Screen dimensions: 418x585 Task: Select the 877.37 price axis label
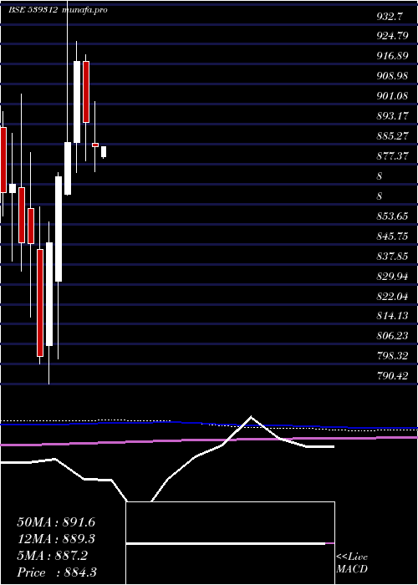pyautogui.click(x=392, y=156)
